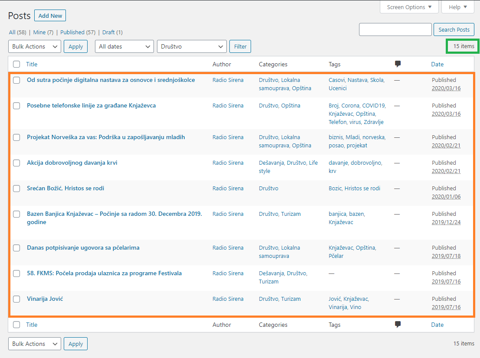Check the box for Srećan Božić post

16,189
